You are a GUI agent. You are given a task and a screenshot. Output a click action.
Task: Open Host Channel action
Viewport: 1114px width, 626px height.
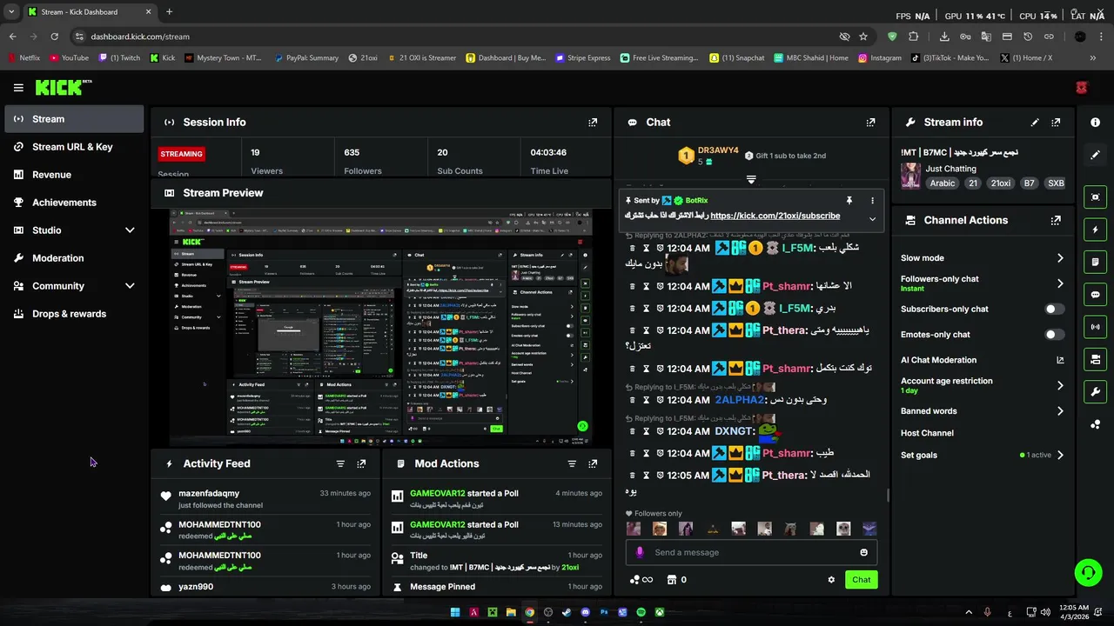pyautogui.click(x=927, y=433)
